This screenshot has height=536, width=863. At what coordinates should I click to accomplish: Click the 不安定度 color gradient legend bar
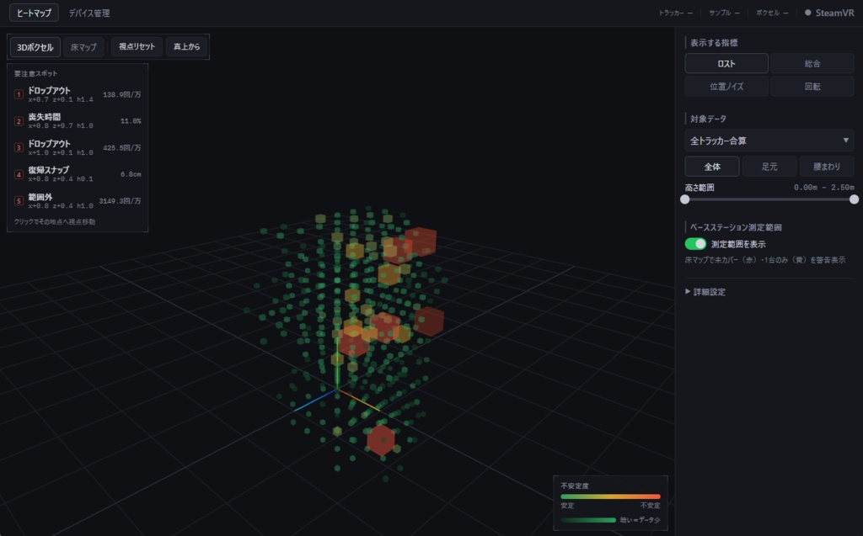610,496
